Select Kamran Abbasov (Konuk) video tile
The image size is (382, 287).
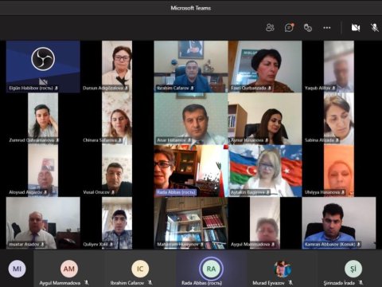[x=339, y=223]
